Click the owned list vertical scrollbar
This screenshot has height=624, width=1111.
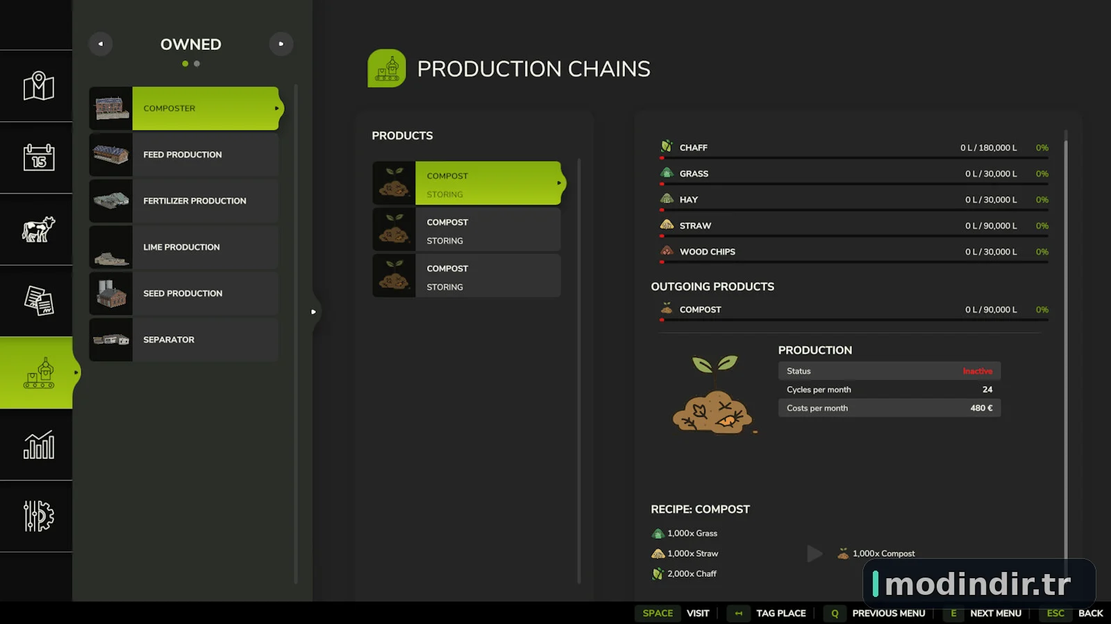[296, 333]
